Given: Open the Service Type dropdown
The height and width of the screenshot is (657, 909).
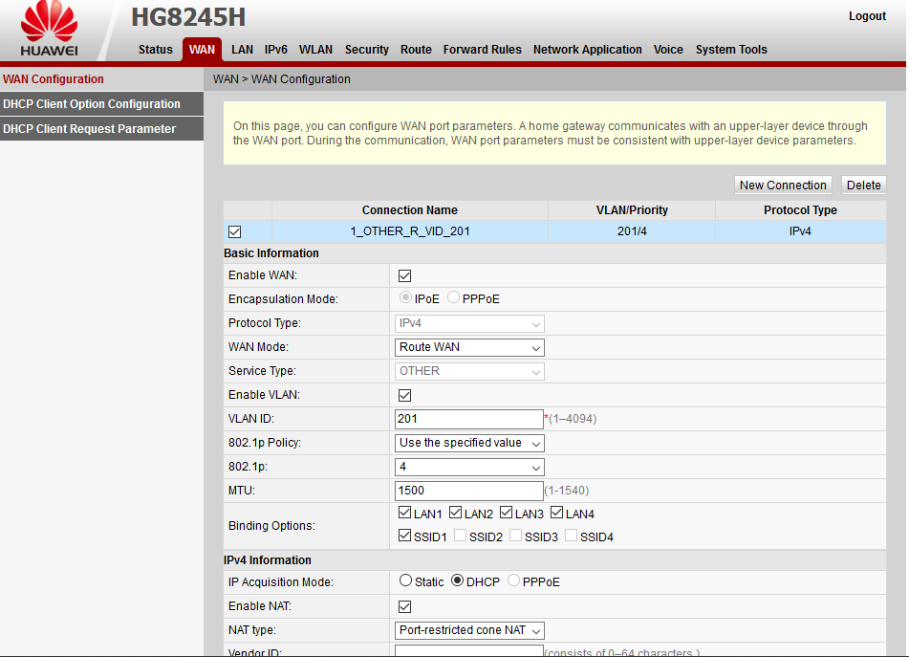Looking at the screenshot, I should [469, 371].
